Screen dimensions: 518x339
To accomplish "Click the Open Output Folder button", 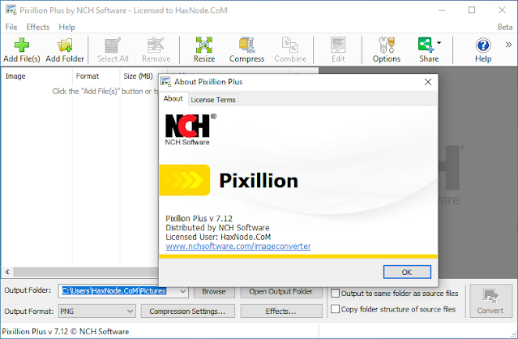I will [280, 292].
